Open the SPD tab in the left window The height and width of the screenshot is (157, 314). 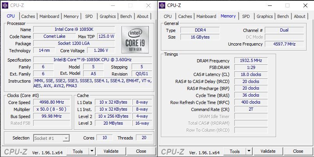[x=89, y=16]
